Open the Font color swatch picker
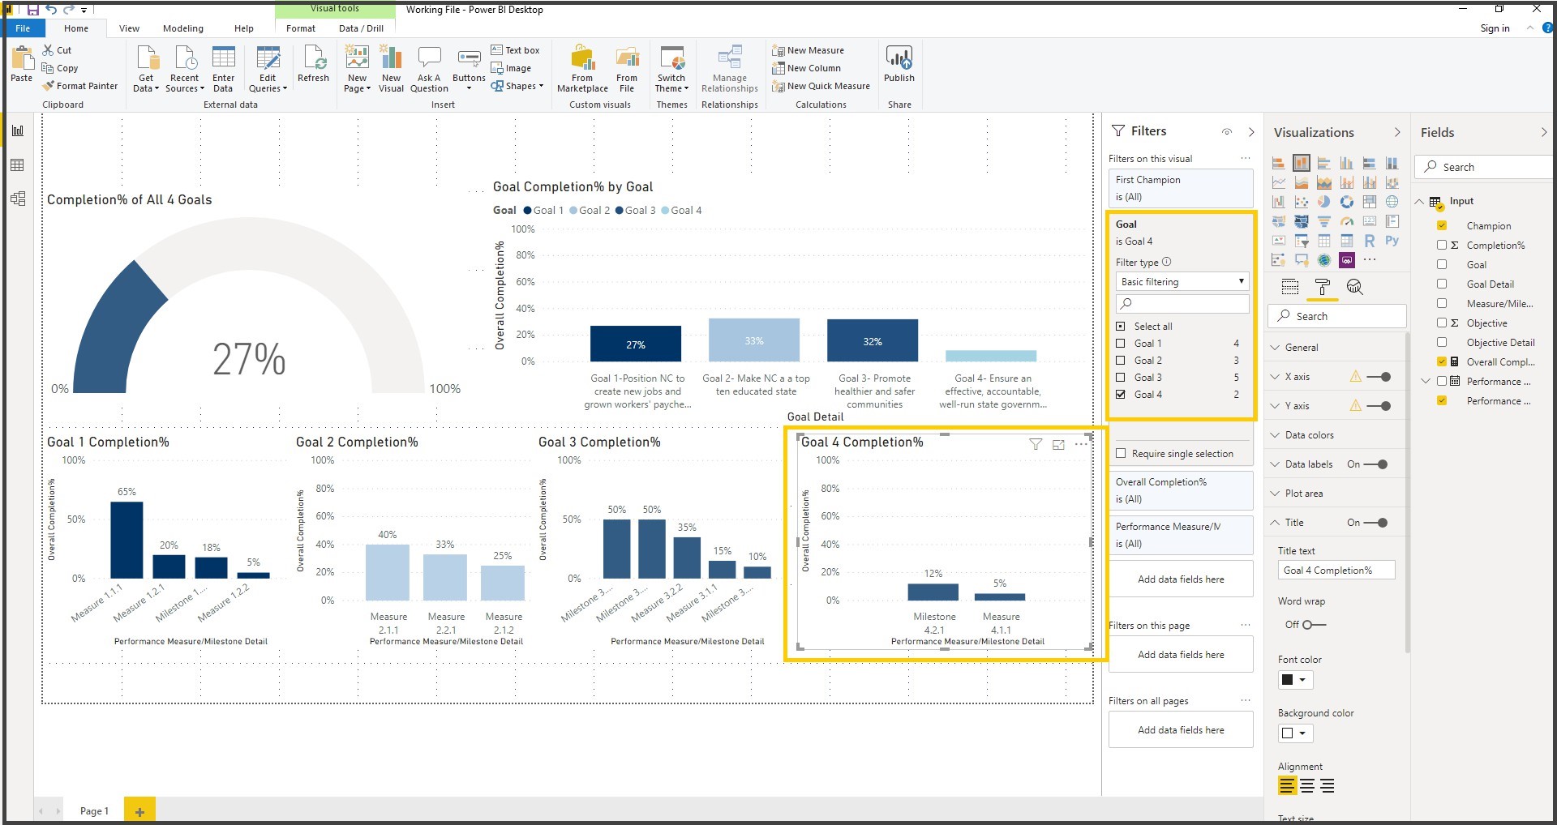The image size is (1557, 825). coord(1295,680)
